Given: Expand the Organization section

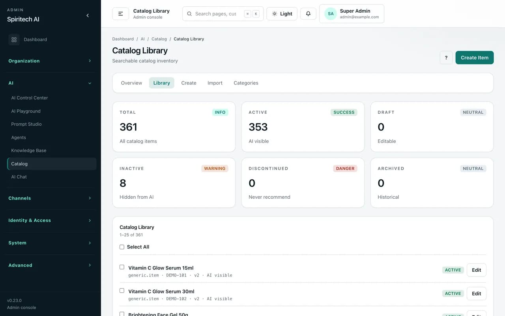Looking at the screenshot, I should click(x=50, y=61).
